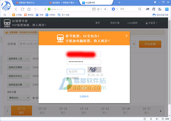Open favorites star in bookmarks bar
Image resolution: width=171 pixels, height=121 pixels.
5,15
